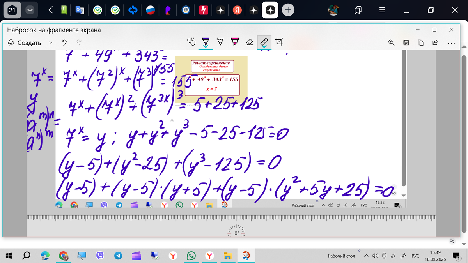The image size is (468, 263).
Task: Open the Wi-Fi network tray icon
Action: coord(394,256)
